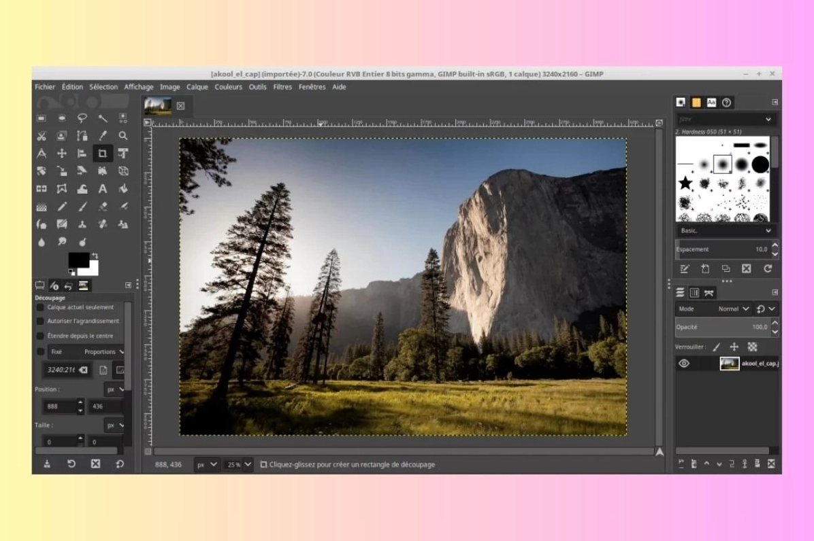Open the Basic brush preset dropdown
814x541 pixels.
[726, 230]
